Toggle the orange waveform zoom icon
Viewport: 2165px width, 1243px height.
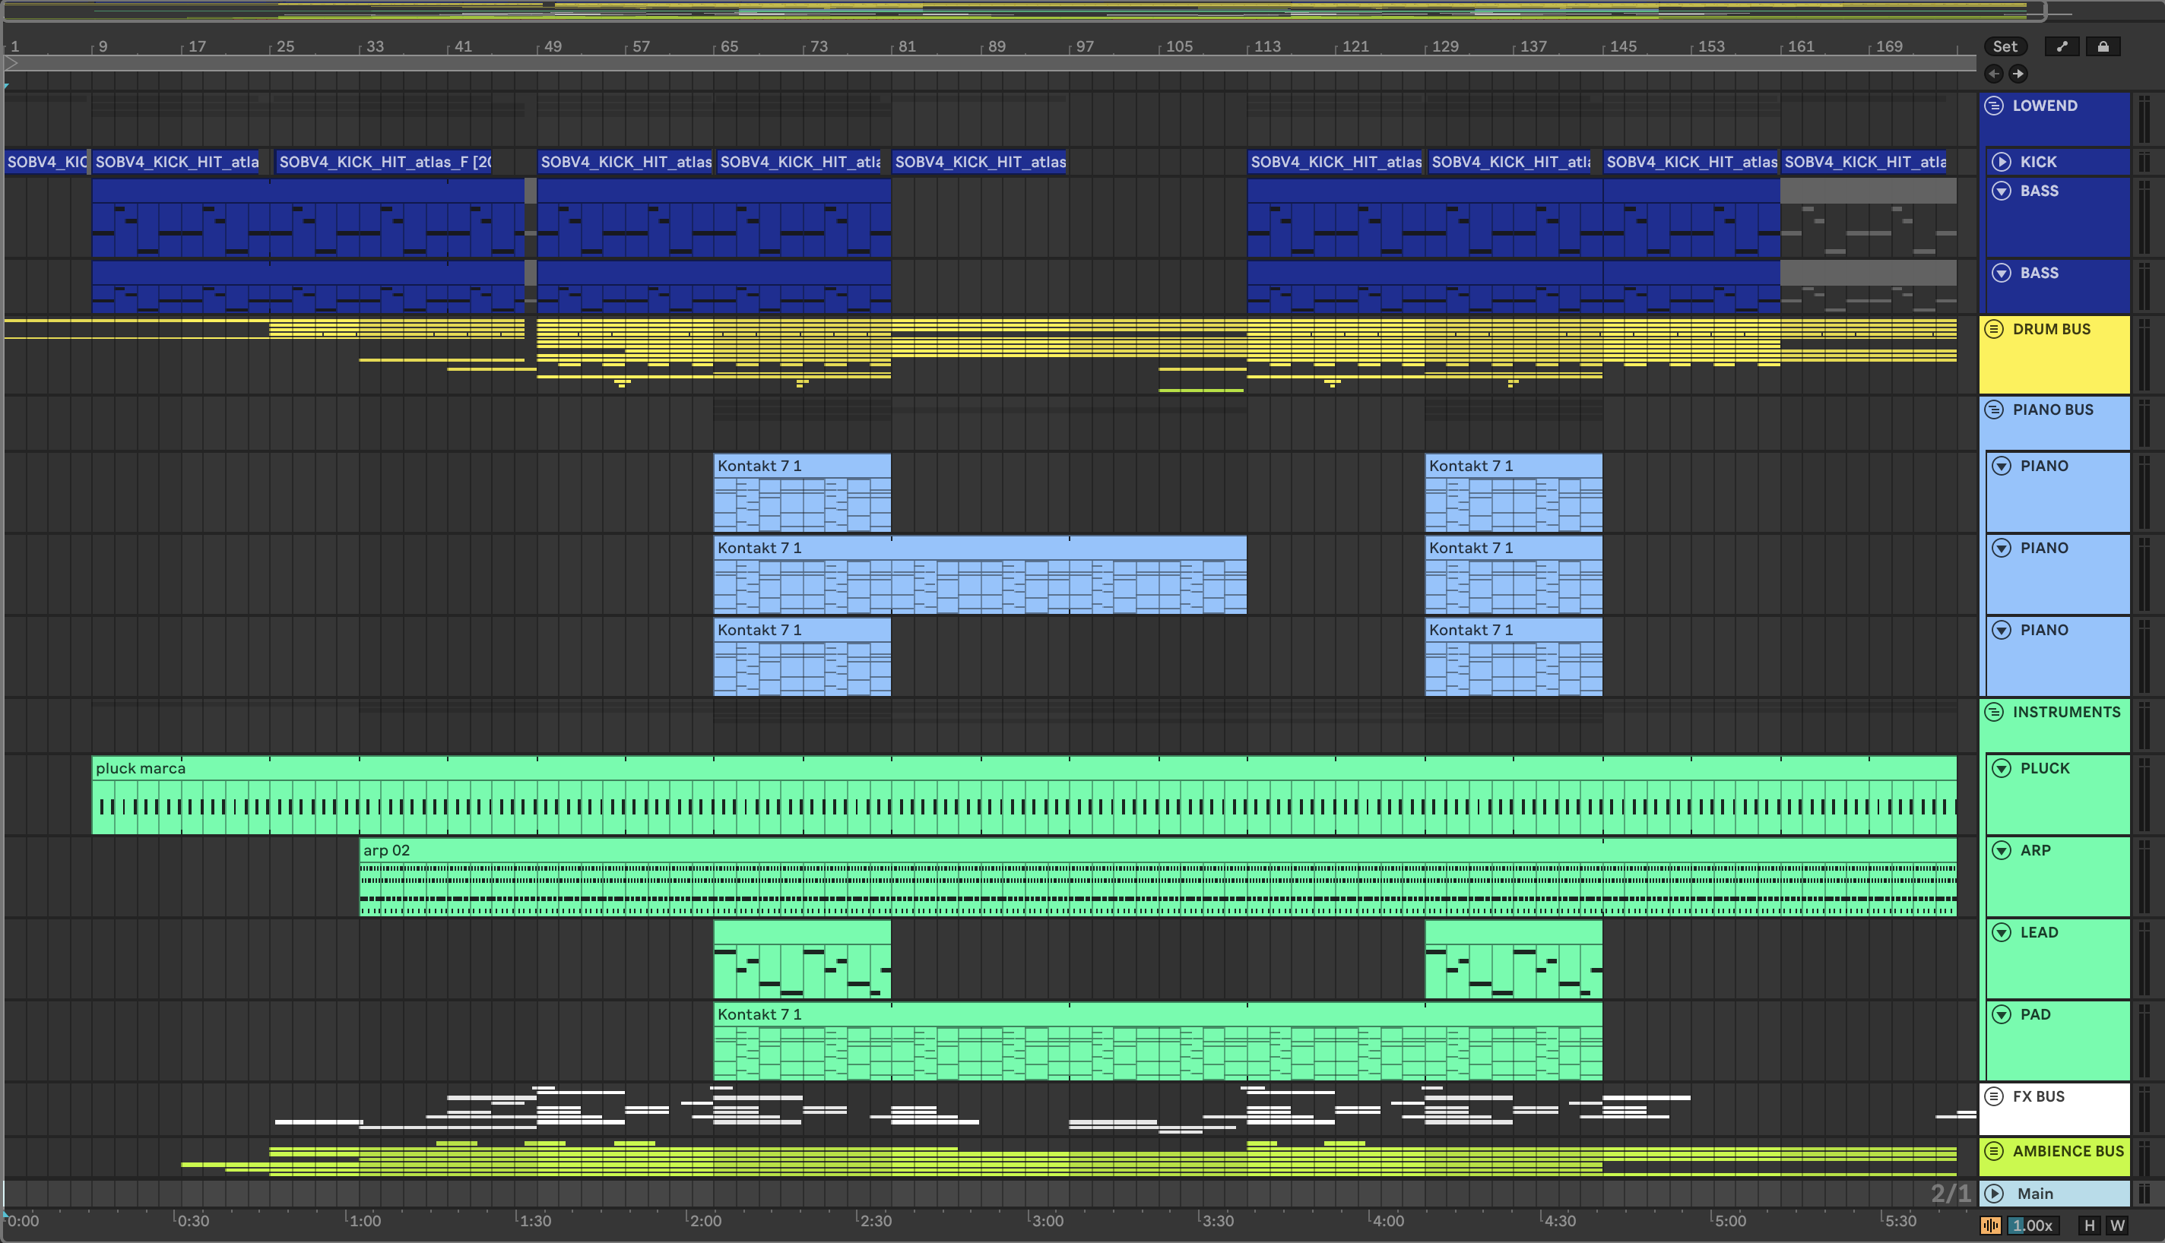[1991, 1225]
